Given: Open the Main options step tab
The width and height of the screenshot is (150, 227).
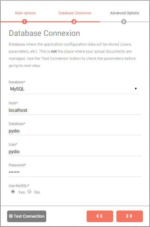Looking at the screenshot, I should coord(25,13).
